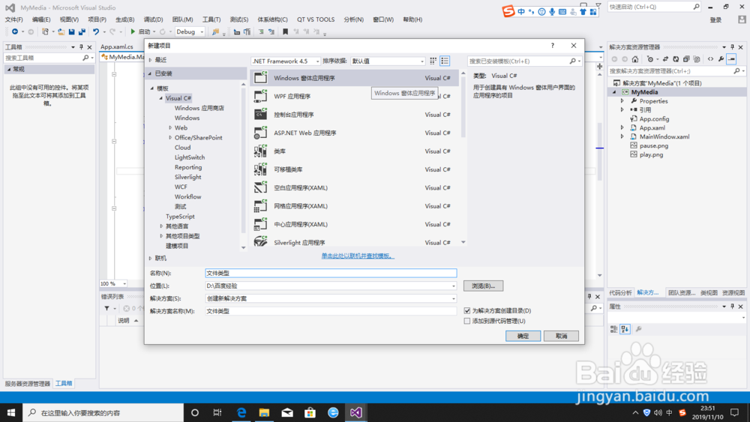Select MainWindow.xaml in Solution Explorer
The width and height of the screenshot is (750, 422).
point(664,136)
